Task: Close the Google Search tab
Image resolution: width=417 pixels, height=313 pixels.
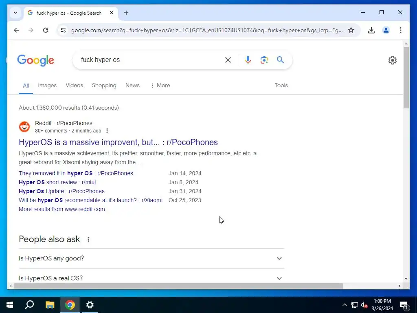Action: (112, 13)
